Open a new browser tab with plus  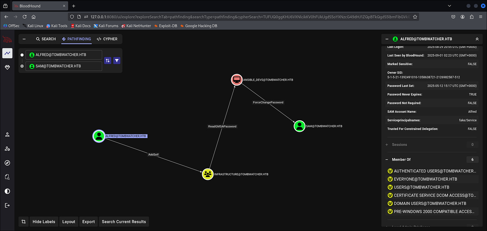click(74, 6)
